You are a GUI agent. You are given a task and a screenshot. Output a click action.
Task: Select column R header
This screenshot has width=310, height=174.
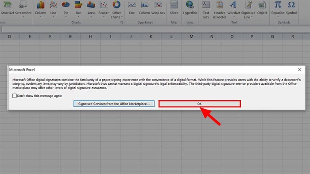(x=293, y=37)
